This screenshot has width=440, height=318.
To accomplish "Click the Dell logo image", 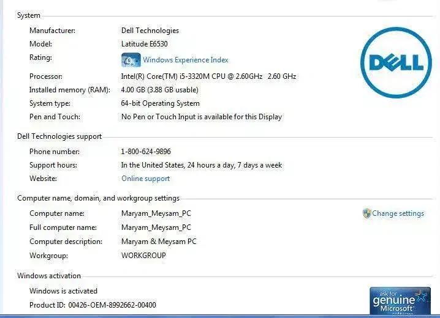I will click(396, 63).
